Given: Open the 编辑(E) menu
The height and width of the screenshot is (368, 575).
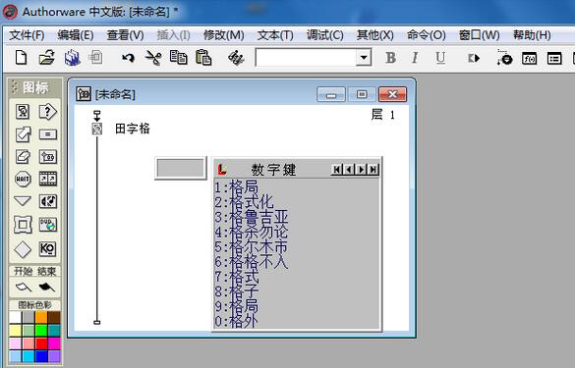Looking at the screenshot, I should tap(76, 35).
